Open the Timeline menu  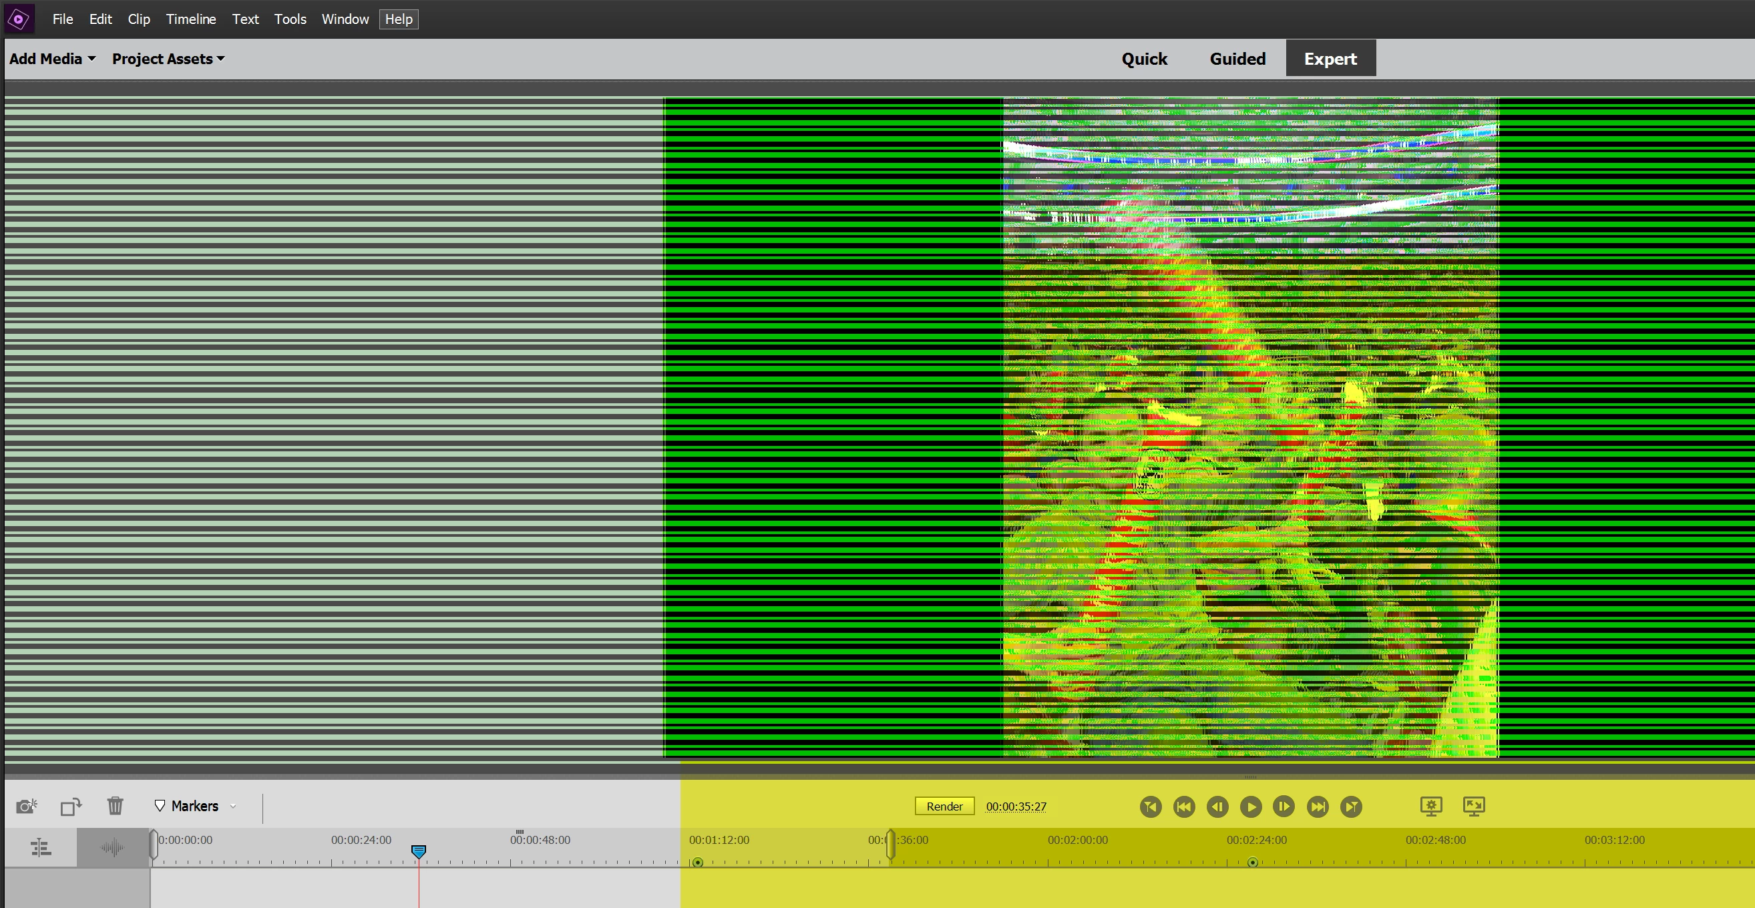coord(191,19)
